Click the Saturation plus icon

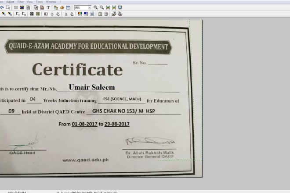tap(10, 14)
